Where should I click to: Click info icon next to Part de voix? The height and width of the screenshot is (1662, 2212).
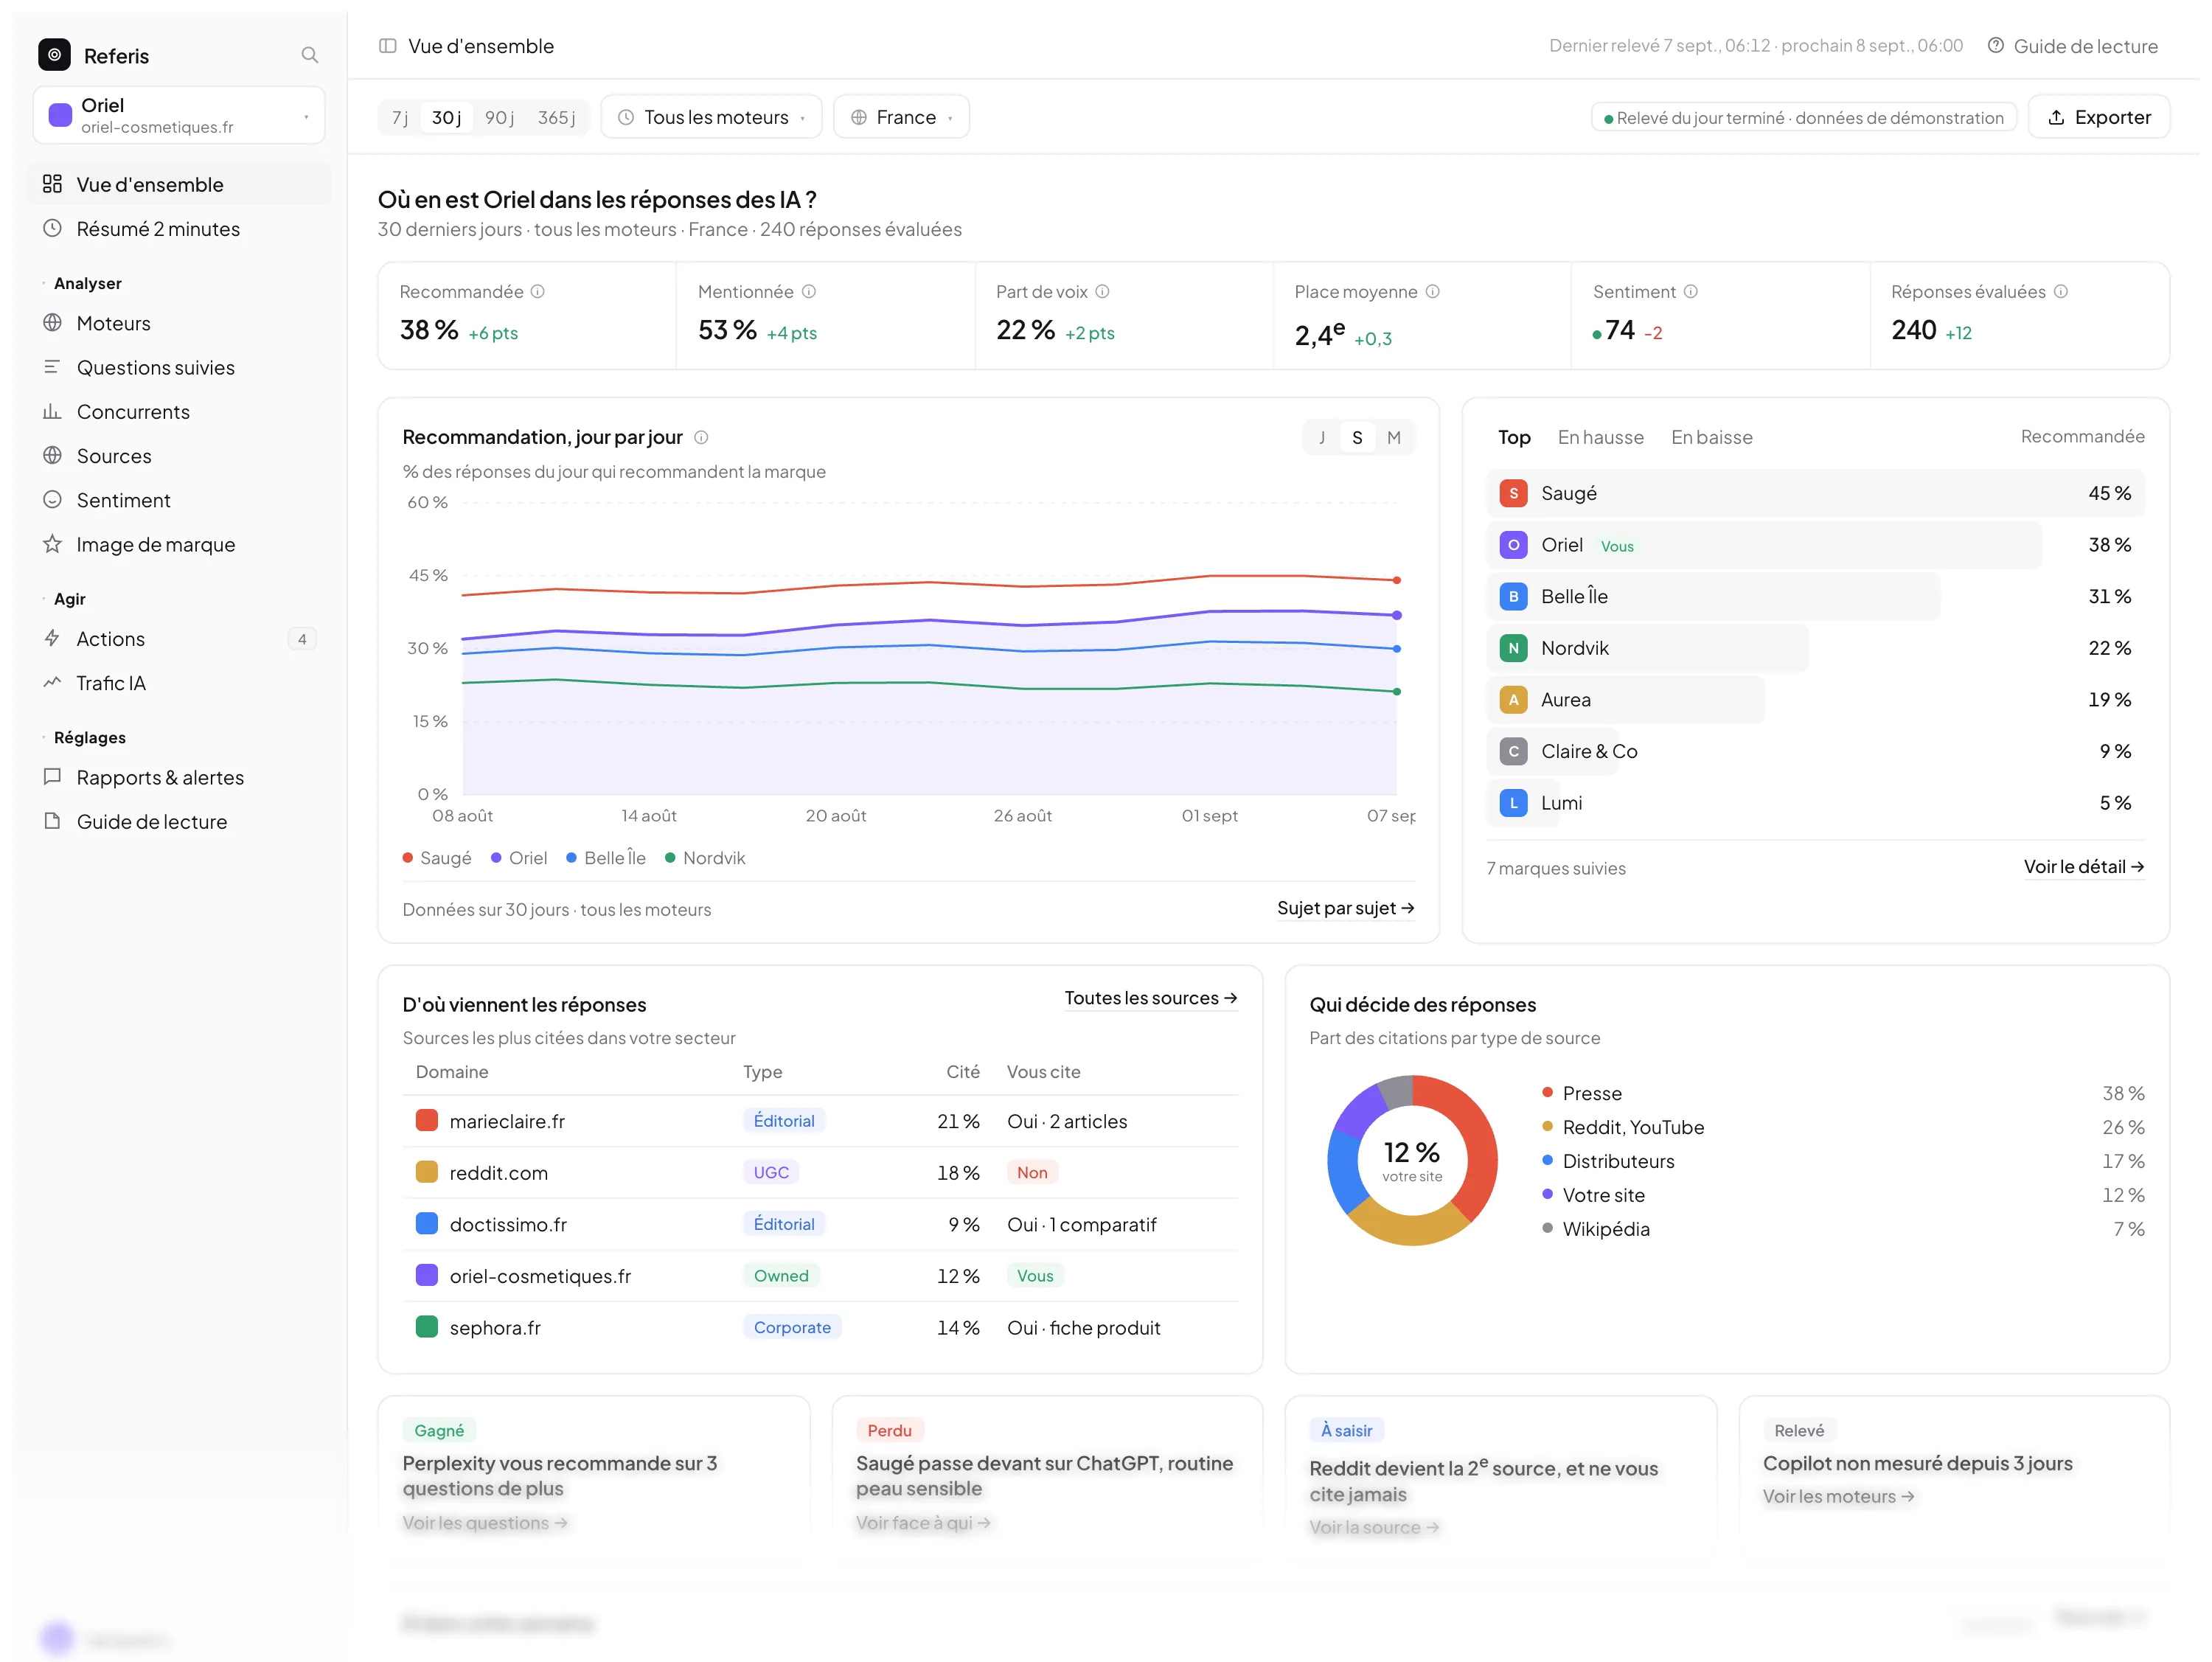coord(1102,291)
